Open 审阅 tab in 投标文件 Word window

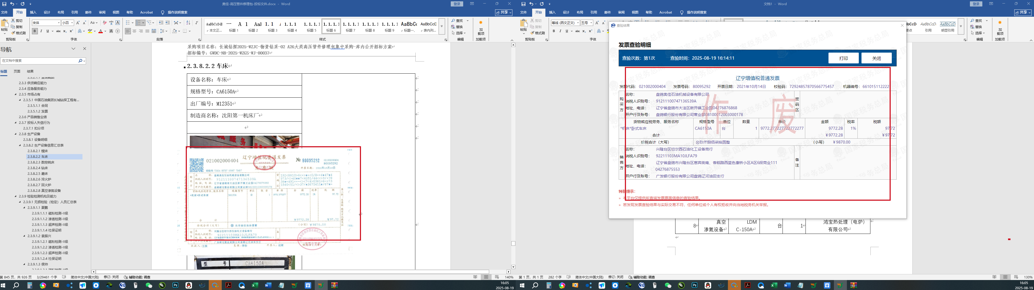click(x=102, y=12)
